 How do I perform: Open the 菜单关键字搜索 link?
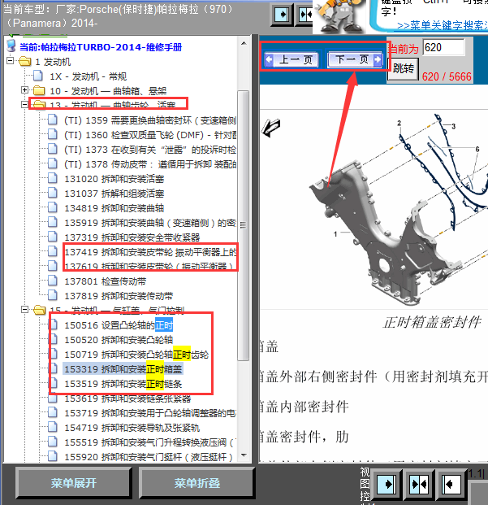pos(442,25)
